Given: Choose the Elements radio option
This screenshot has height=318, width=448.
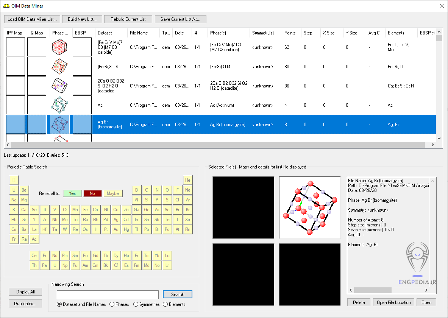Looking at the screenshot, I should click(165, 304).
